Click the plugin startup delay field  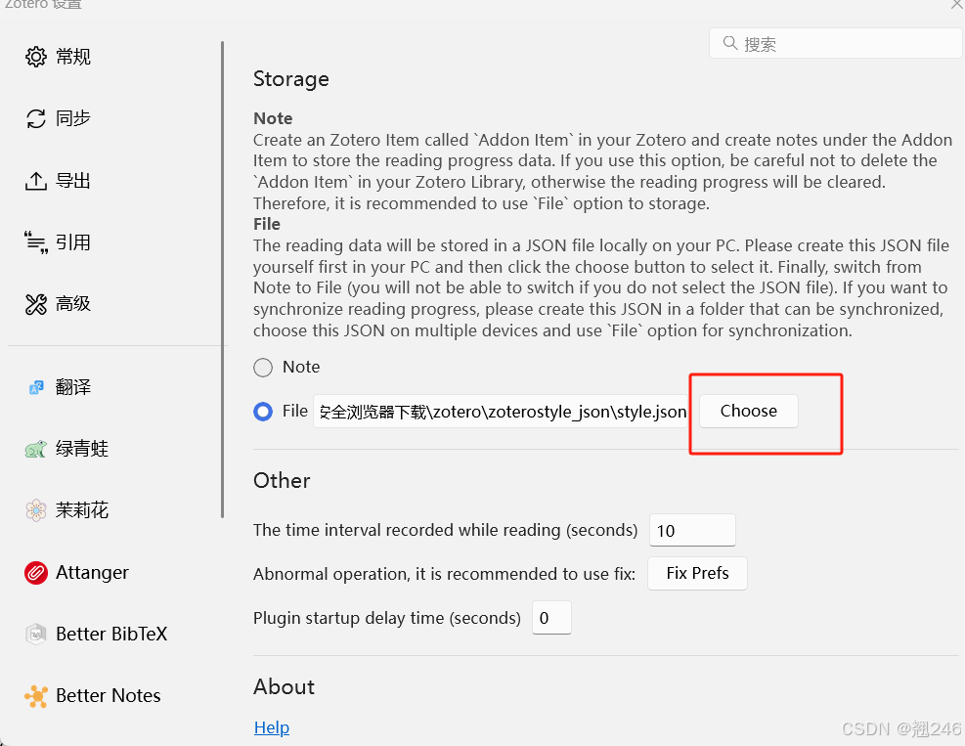tap(551, 617)
